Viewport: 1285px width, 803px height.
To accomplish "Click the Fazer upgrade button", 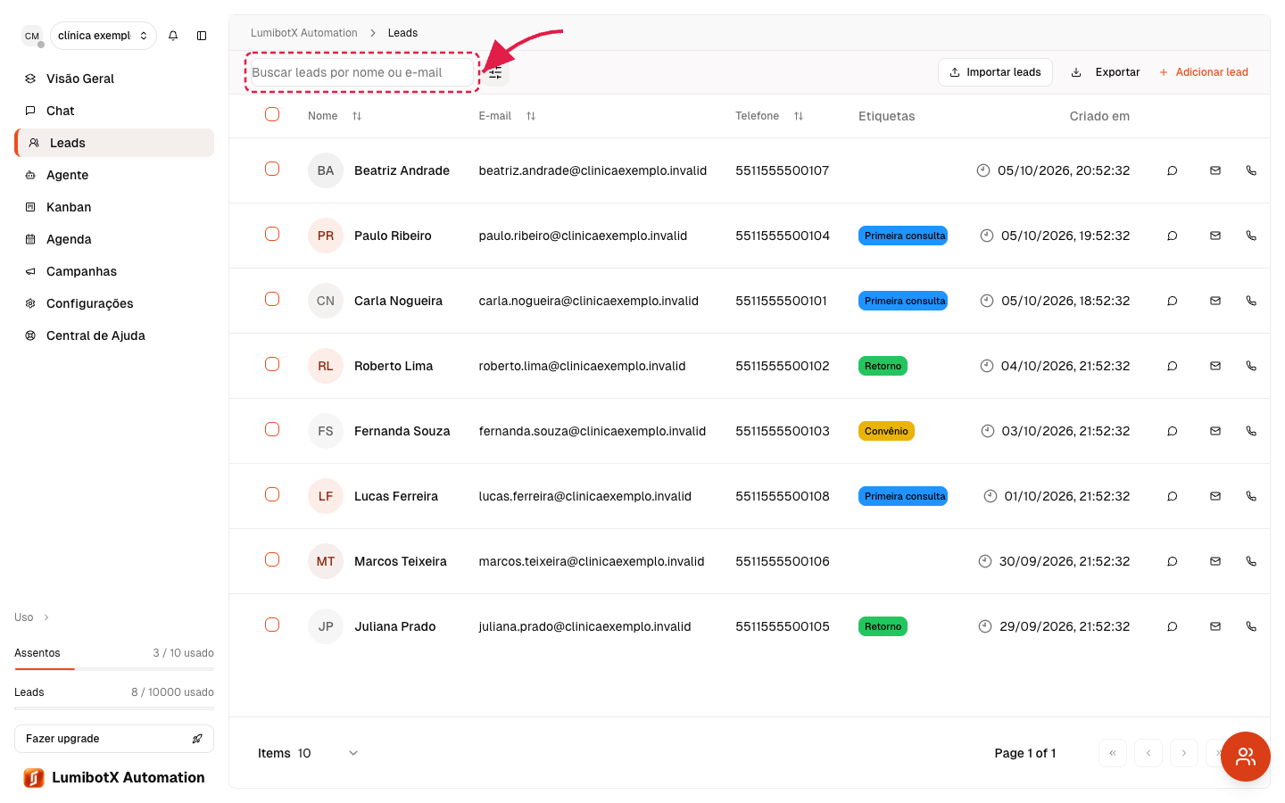I will pyautogui.click(x=114, y=739).
